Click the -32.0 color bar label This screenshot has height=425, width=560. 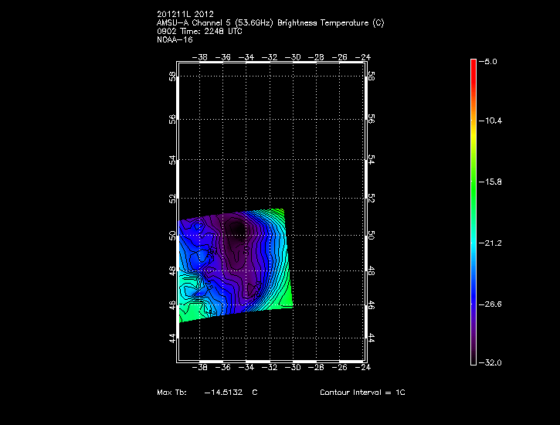[x=492, y=362]
